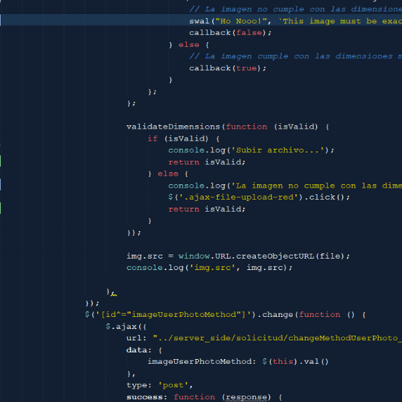402x402 pixels.
Task: Click the 'if (isValid) {' statement
Action: coord(184,139)
